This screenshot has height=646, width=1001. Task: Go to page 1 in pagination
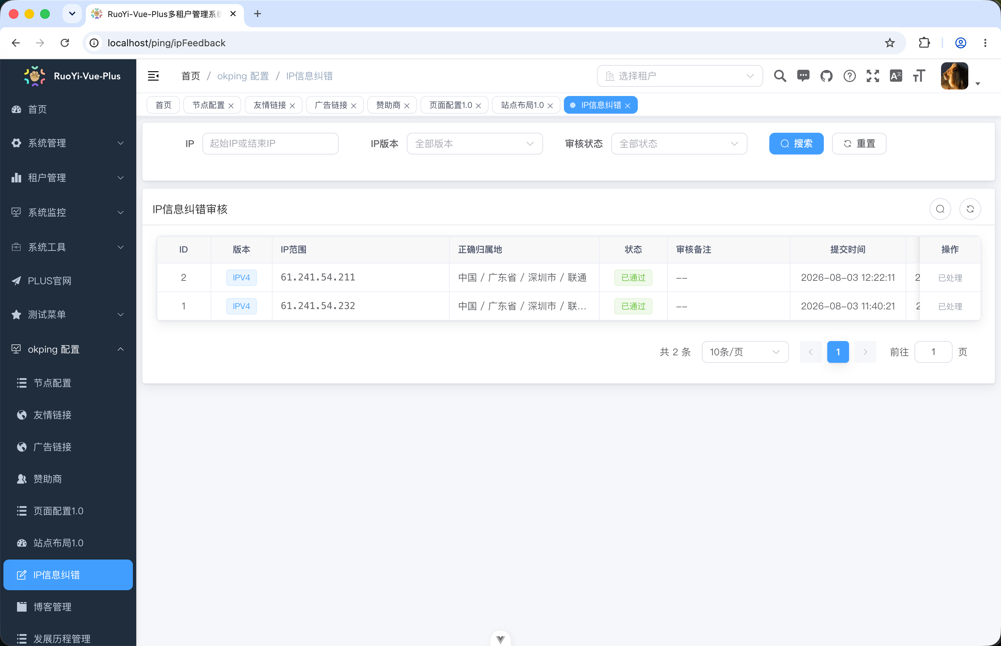838,352
